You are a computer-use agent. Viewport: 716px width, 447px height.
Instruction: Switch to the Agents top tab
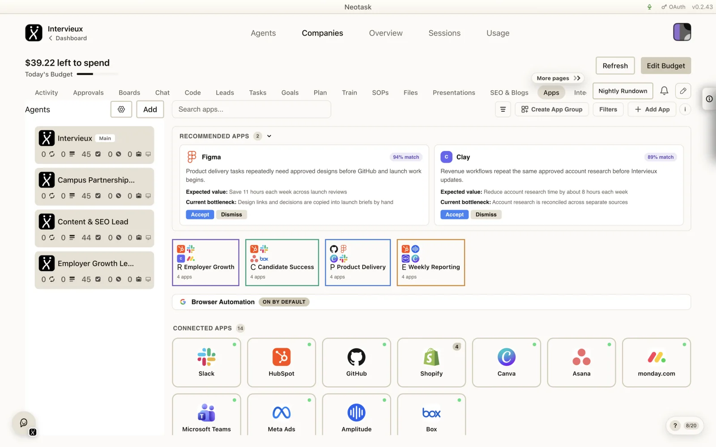263,33
